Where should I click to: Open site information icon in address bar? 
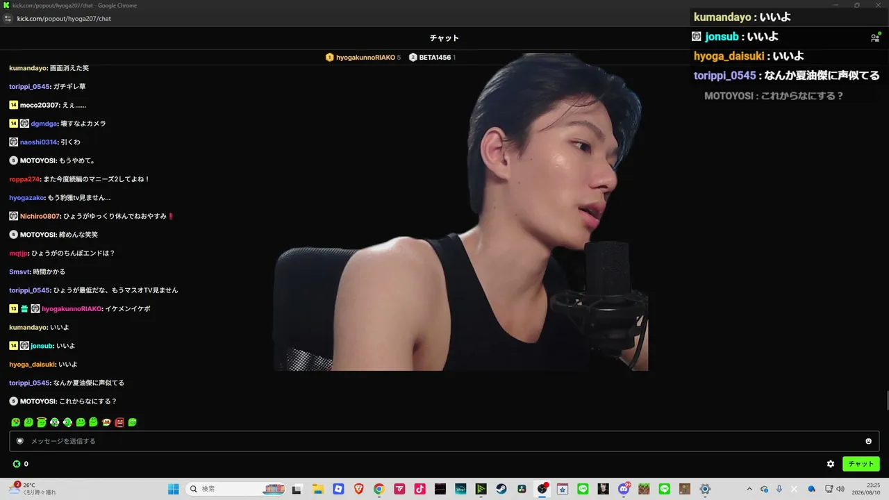point(7,19)
